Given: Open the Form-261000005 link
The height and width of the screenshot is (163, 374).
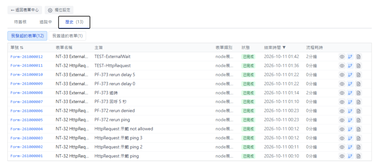Looking at the screenshot, I should 27,120.
